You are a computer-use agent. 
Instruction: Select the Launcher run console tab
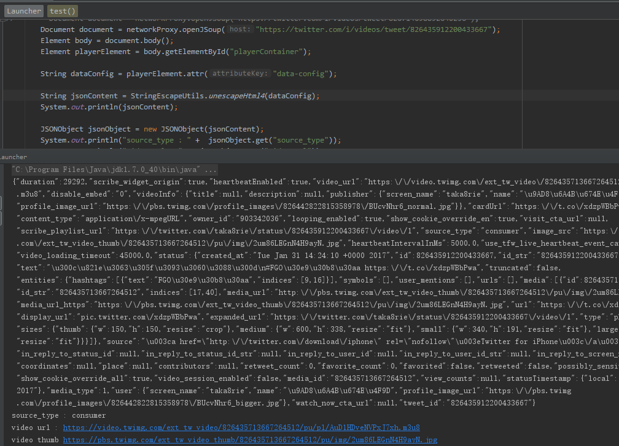coord(14,157)
